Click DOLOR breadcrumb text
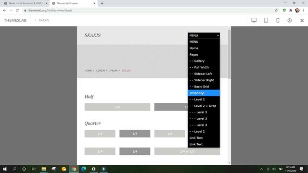The image size is (308, 173). coord(126,71)
